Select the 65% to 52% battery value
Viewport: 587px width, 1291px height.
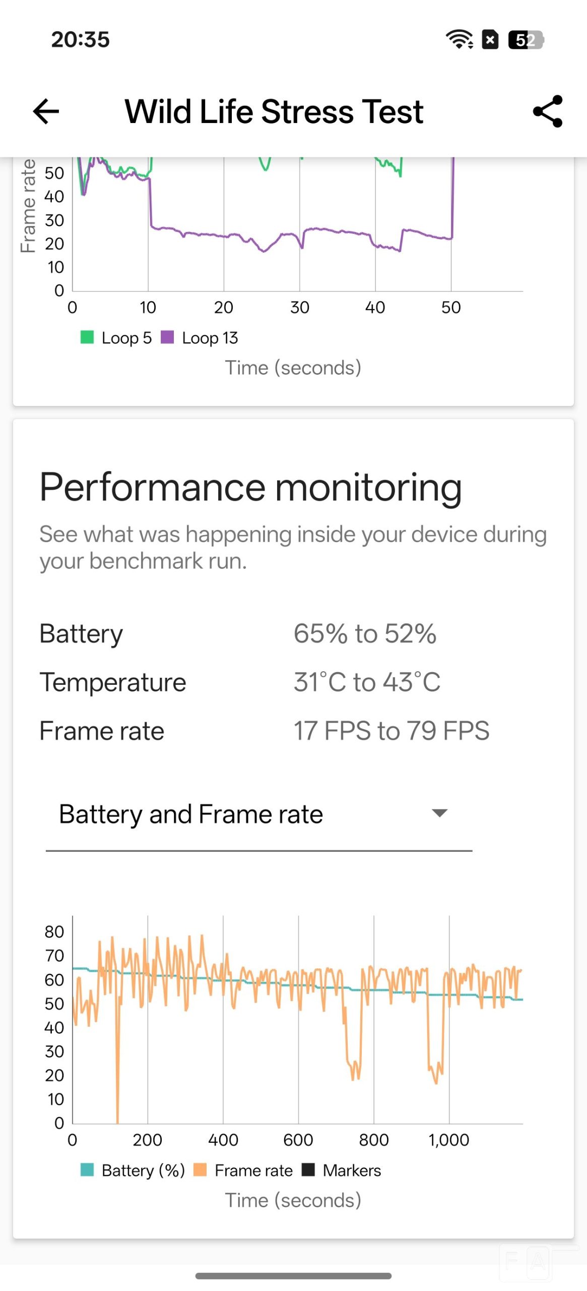(x=365, y=633)
